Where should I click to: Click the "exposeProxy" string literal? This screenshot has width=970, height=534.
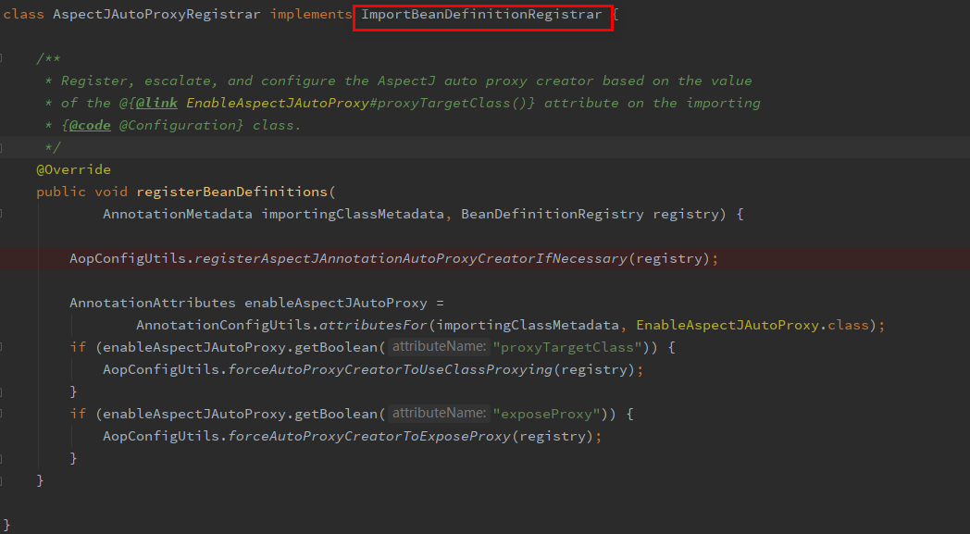pyautogui.click(x=547, y=414)
